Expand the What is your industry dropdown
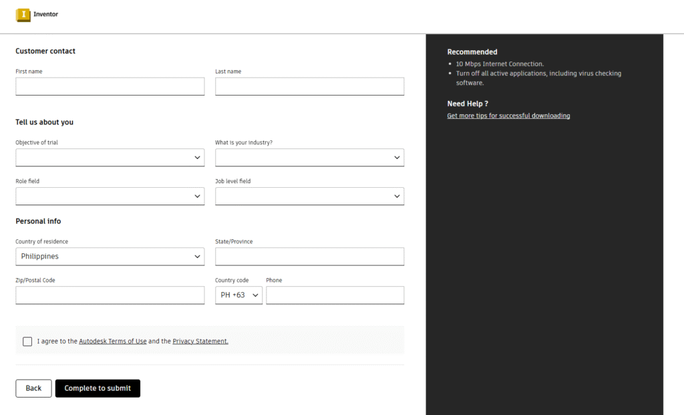The width and height of the screenshot is (684, 415). pyautogui.click(x=309, y=158)
